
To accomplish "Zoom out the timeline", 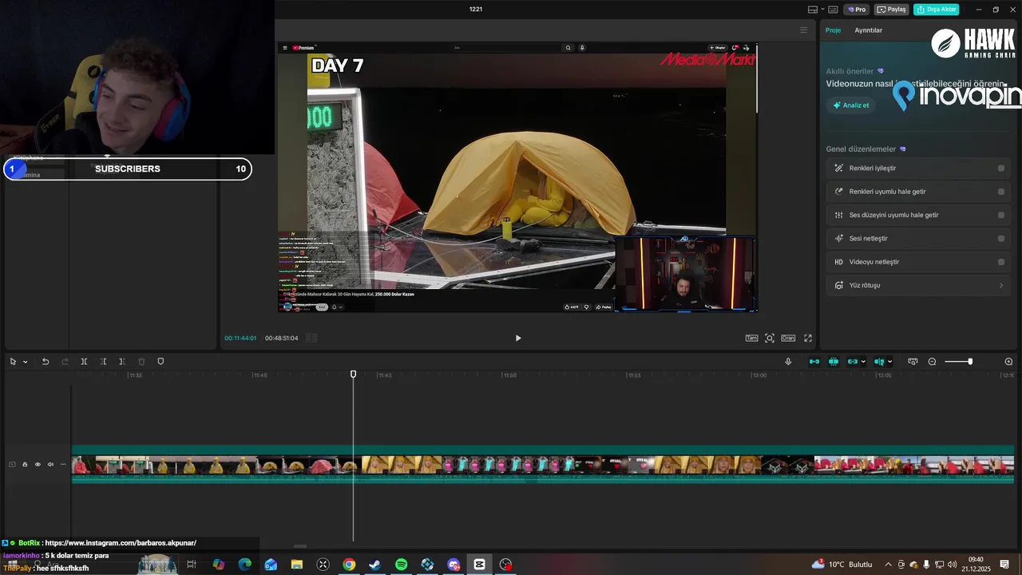I will 932,362.
